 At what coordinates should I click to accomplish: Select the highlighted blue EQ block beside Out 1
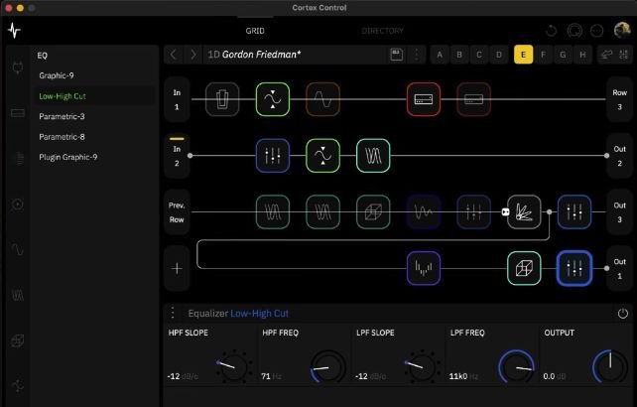pyautogui.click(x=574, y=268)
